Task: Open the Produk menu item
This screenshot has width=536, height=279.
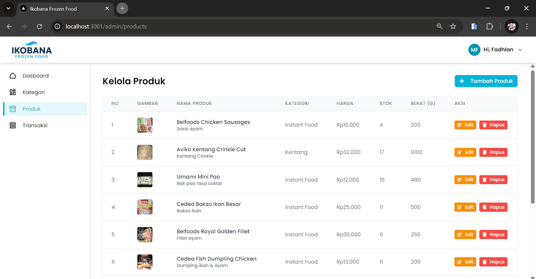Action: (32, 109)
